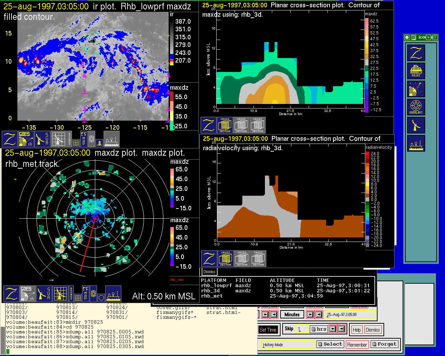Click the ship track icon in maxdz plot
Image resolution: width=445 pixels, height=356 pixels.
pos(113,294)
